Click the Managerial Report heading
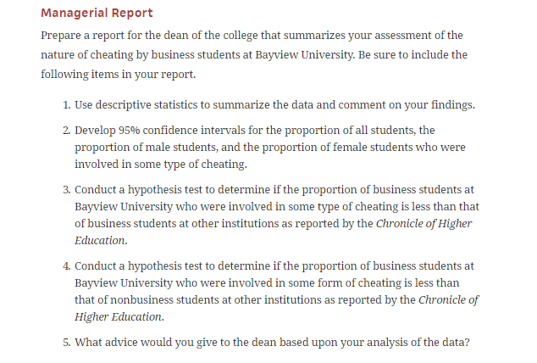This screenshot has width=537, height=363. pyautogui.click(x=97, y=13)
